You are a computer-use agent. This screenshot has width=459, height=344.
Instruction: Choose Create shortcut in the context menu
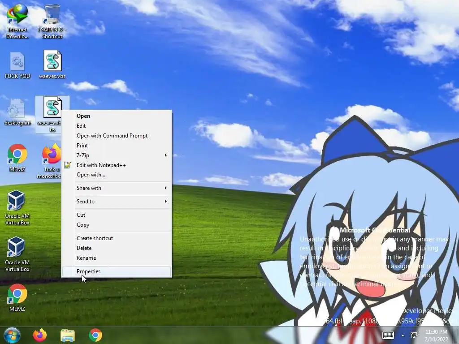(x=117, y=238)
